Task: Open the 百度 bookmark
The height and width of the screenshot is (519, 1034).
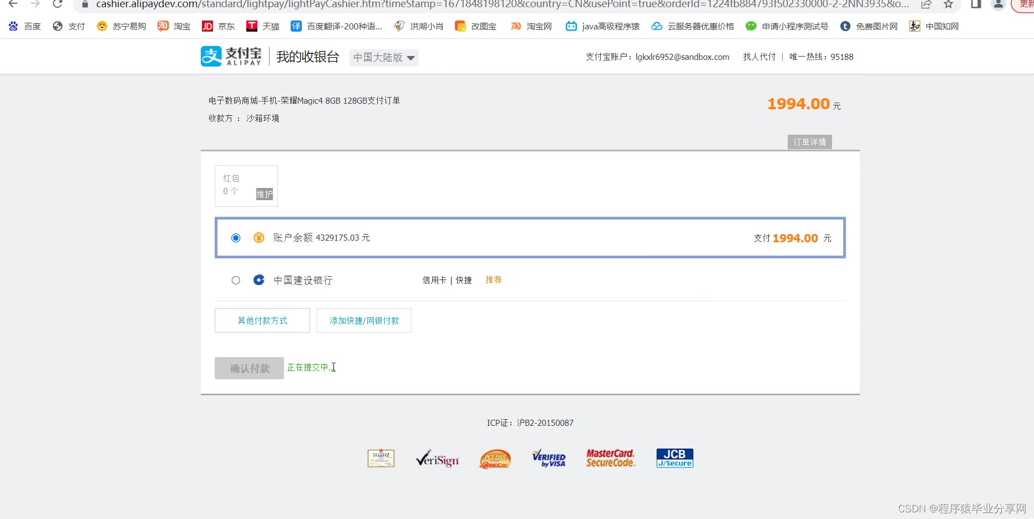Action: coord(25,26)
